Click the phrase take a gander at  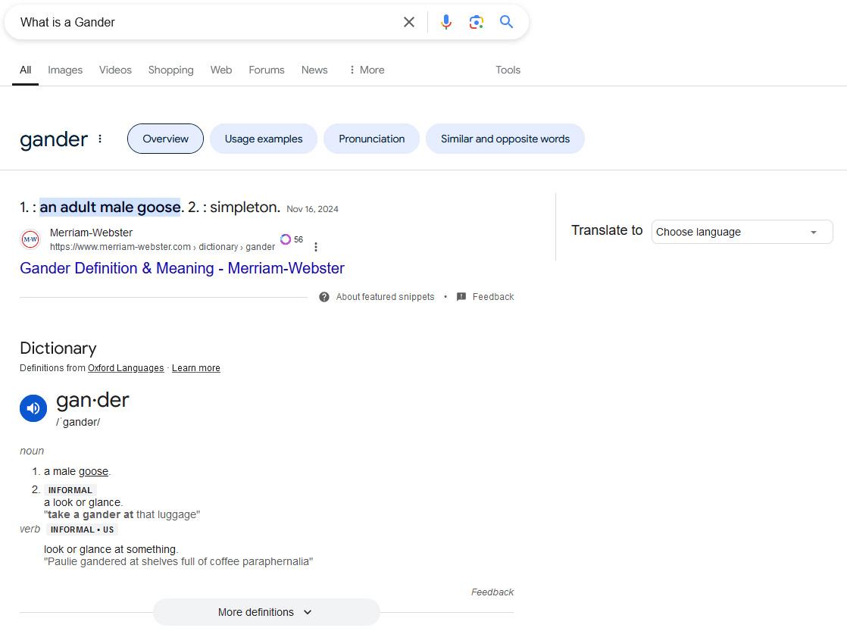click(90, 514)
